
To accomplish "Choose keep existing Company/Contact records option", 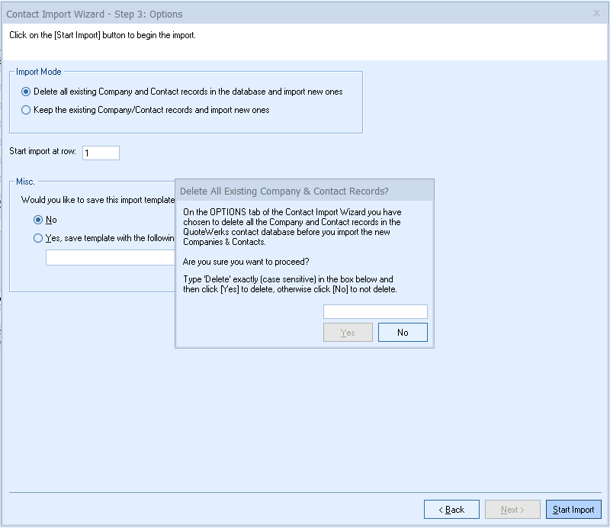I will pyautogui.click(x=27, y=110).
